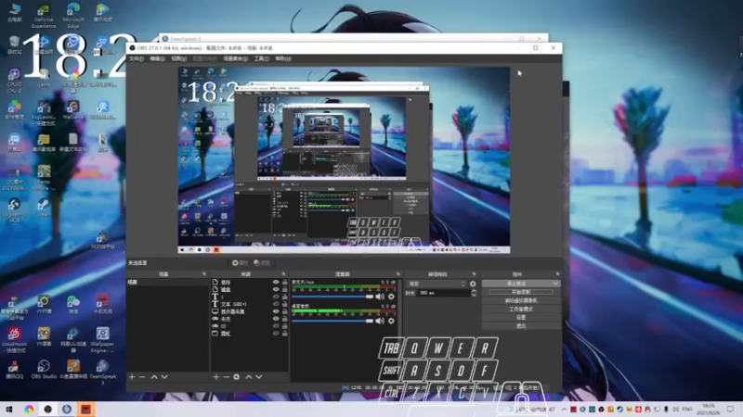Open the 工具(T) menu in OBS

coord(262,58)
